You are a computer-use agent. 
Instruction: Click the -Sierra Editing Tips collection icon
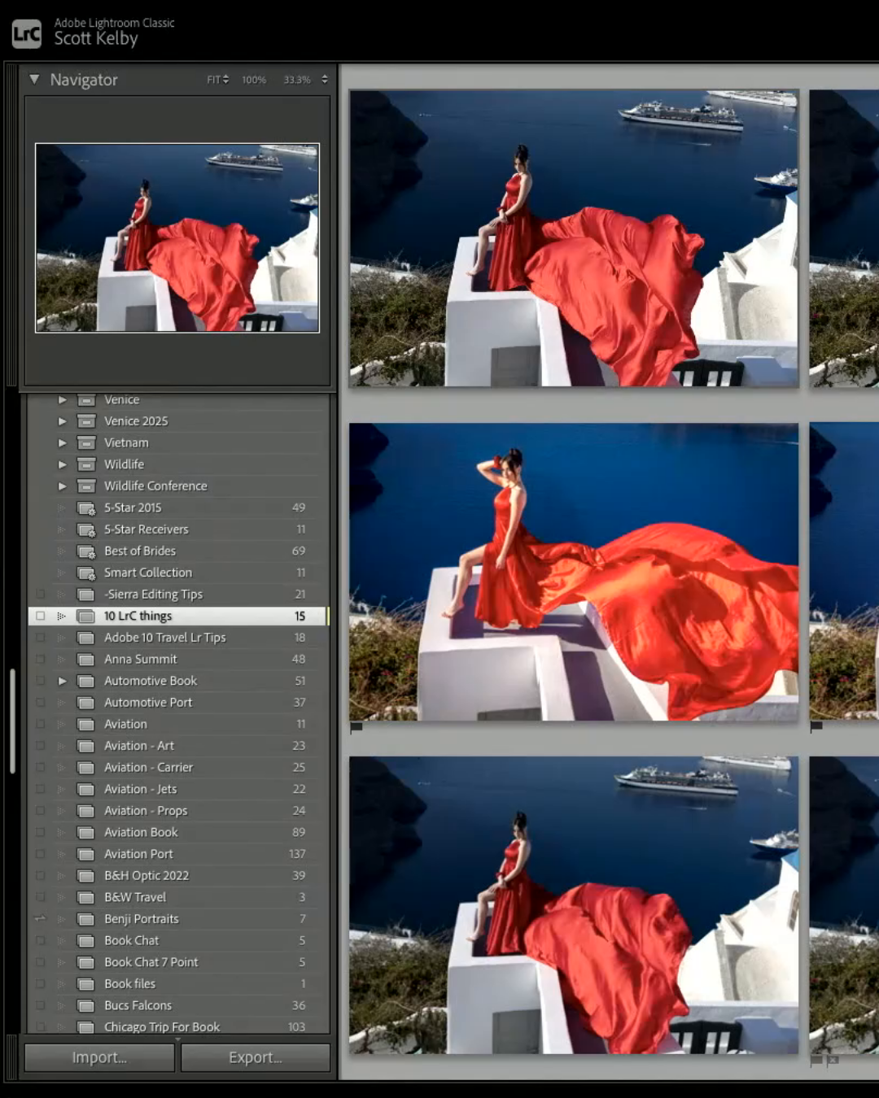click(x=86, y=595)
